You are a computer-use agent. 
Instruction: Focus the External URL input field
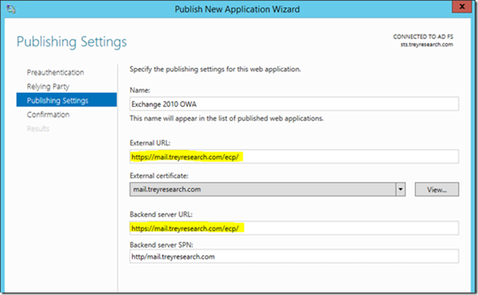[294, 157]
